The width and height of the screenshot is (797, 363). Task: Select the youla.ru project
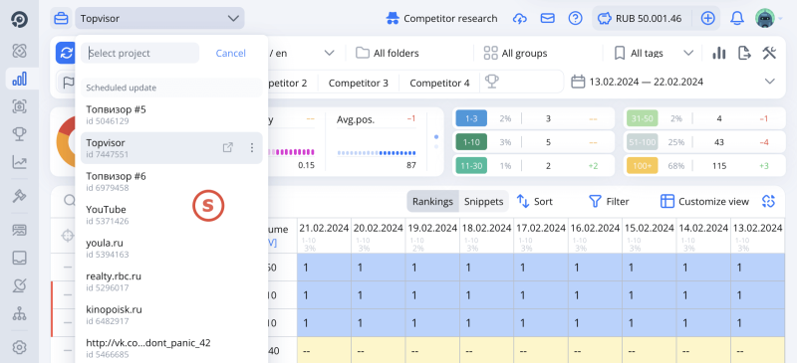point(171,248)
